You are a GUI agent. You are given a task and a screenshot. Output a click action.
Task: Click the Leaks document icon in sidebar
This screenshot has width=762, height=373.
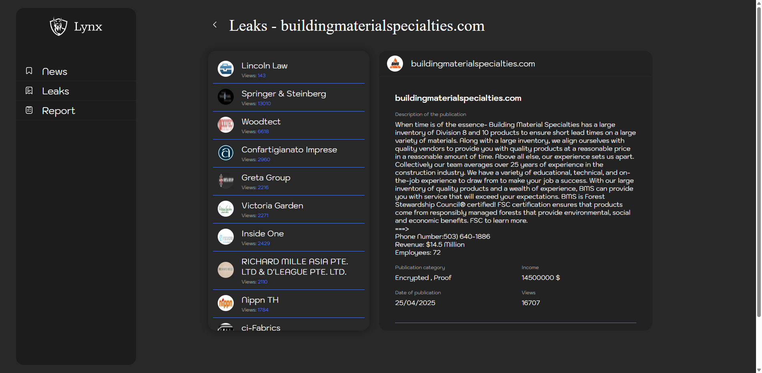[x=29, y=91]
